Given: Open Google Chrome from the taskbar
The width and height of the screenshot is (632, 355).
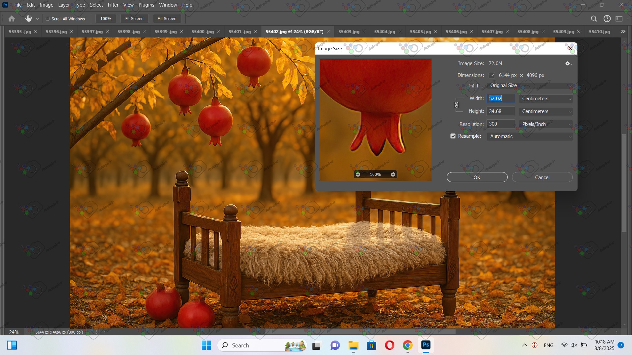Looking at the screenshot, I should (408, 345).
